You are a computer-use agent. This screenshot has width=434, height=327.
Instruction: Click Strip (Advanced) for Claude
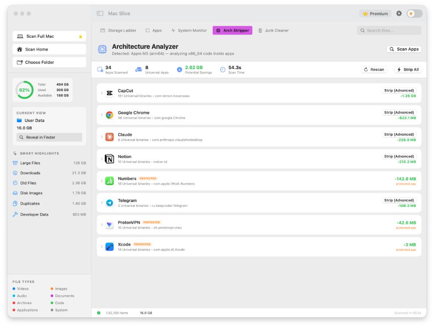399,134
